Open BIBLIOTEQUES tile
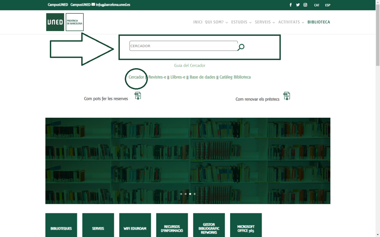 click(61, 225)
